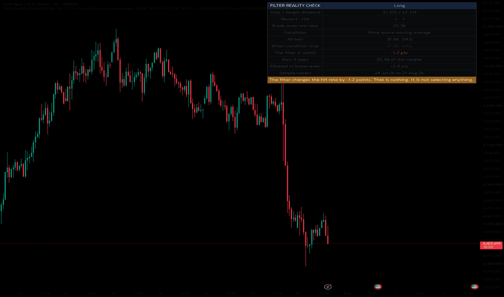Select the Price above moving average cell
504x297 pixels.
coord(399,32)
